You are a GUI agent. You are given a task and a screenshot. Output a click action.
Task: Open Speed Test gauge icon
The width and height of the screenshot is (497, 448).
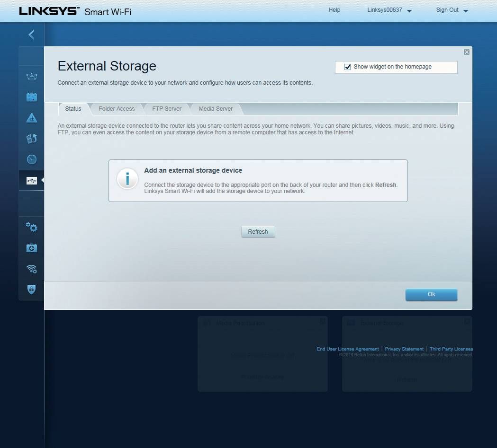coord(31,159)
